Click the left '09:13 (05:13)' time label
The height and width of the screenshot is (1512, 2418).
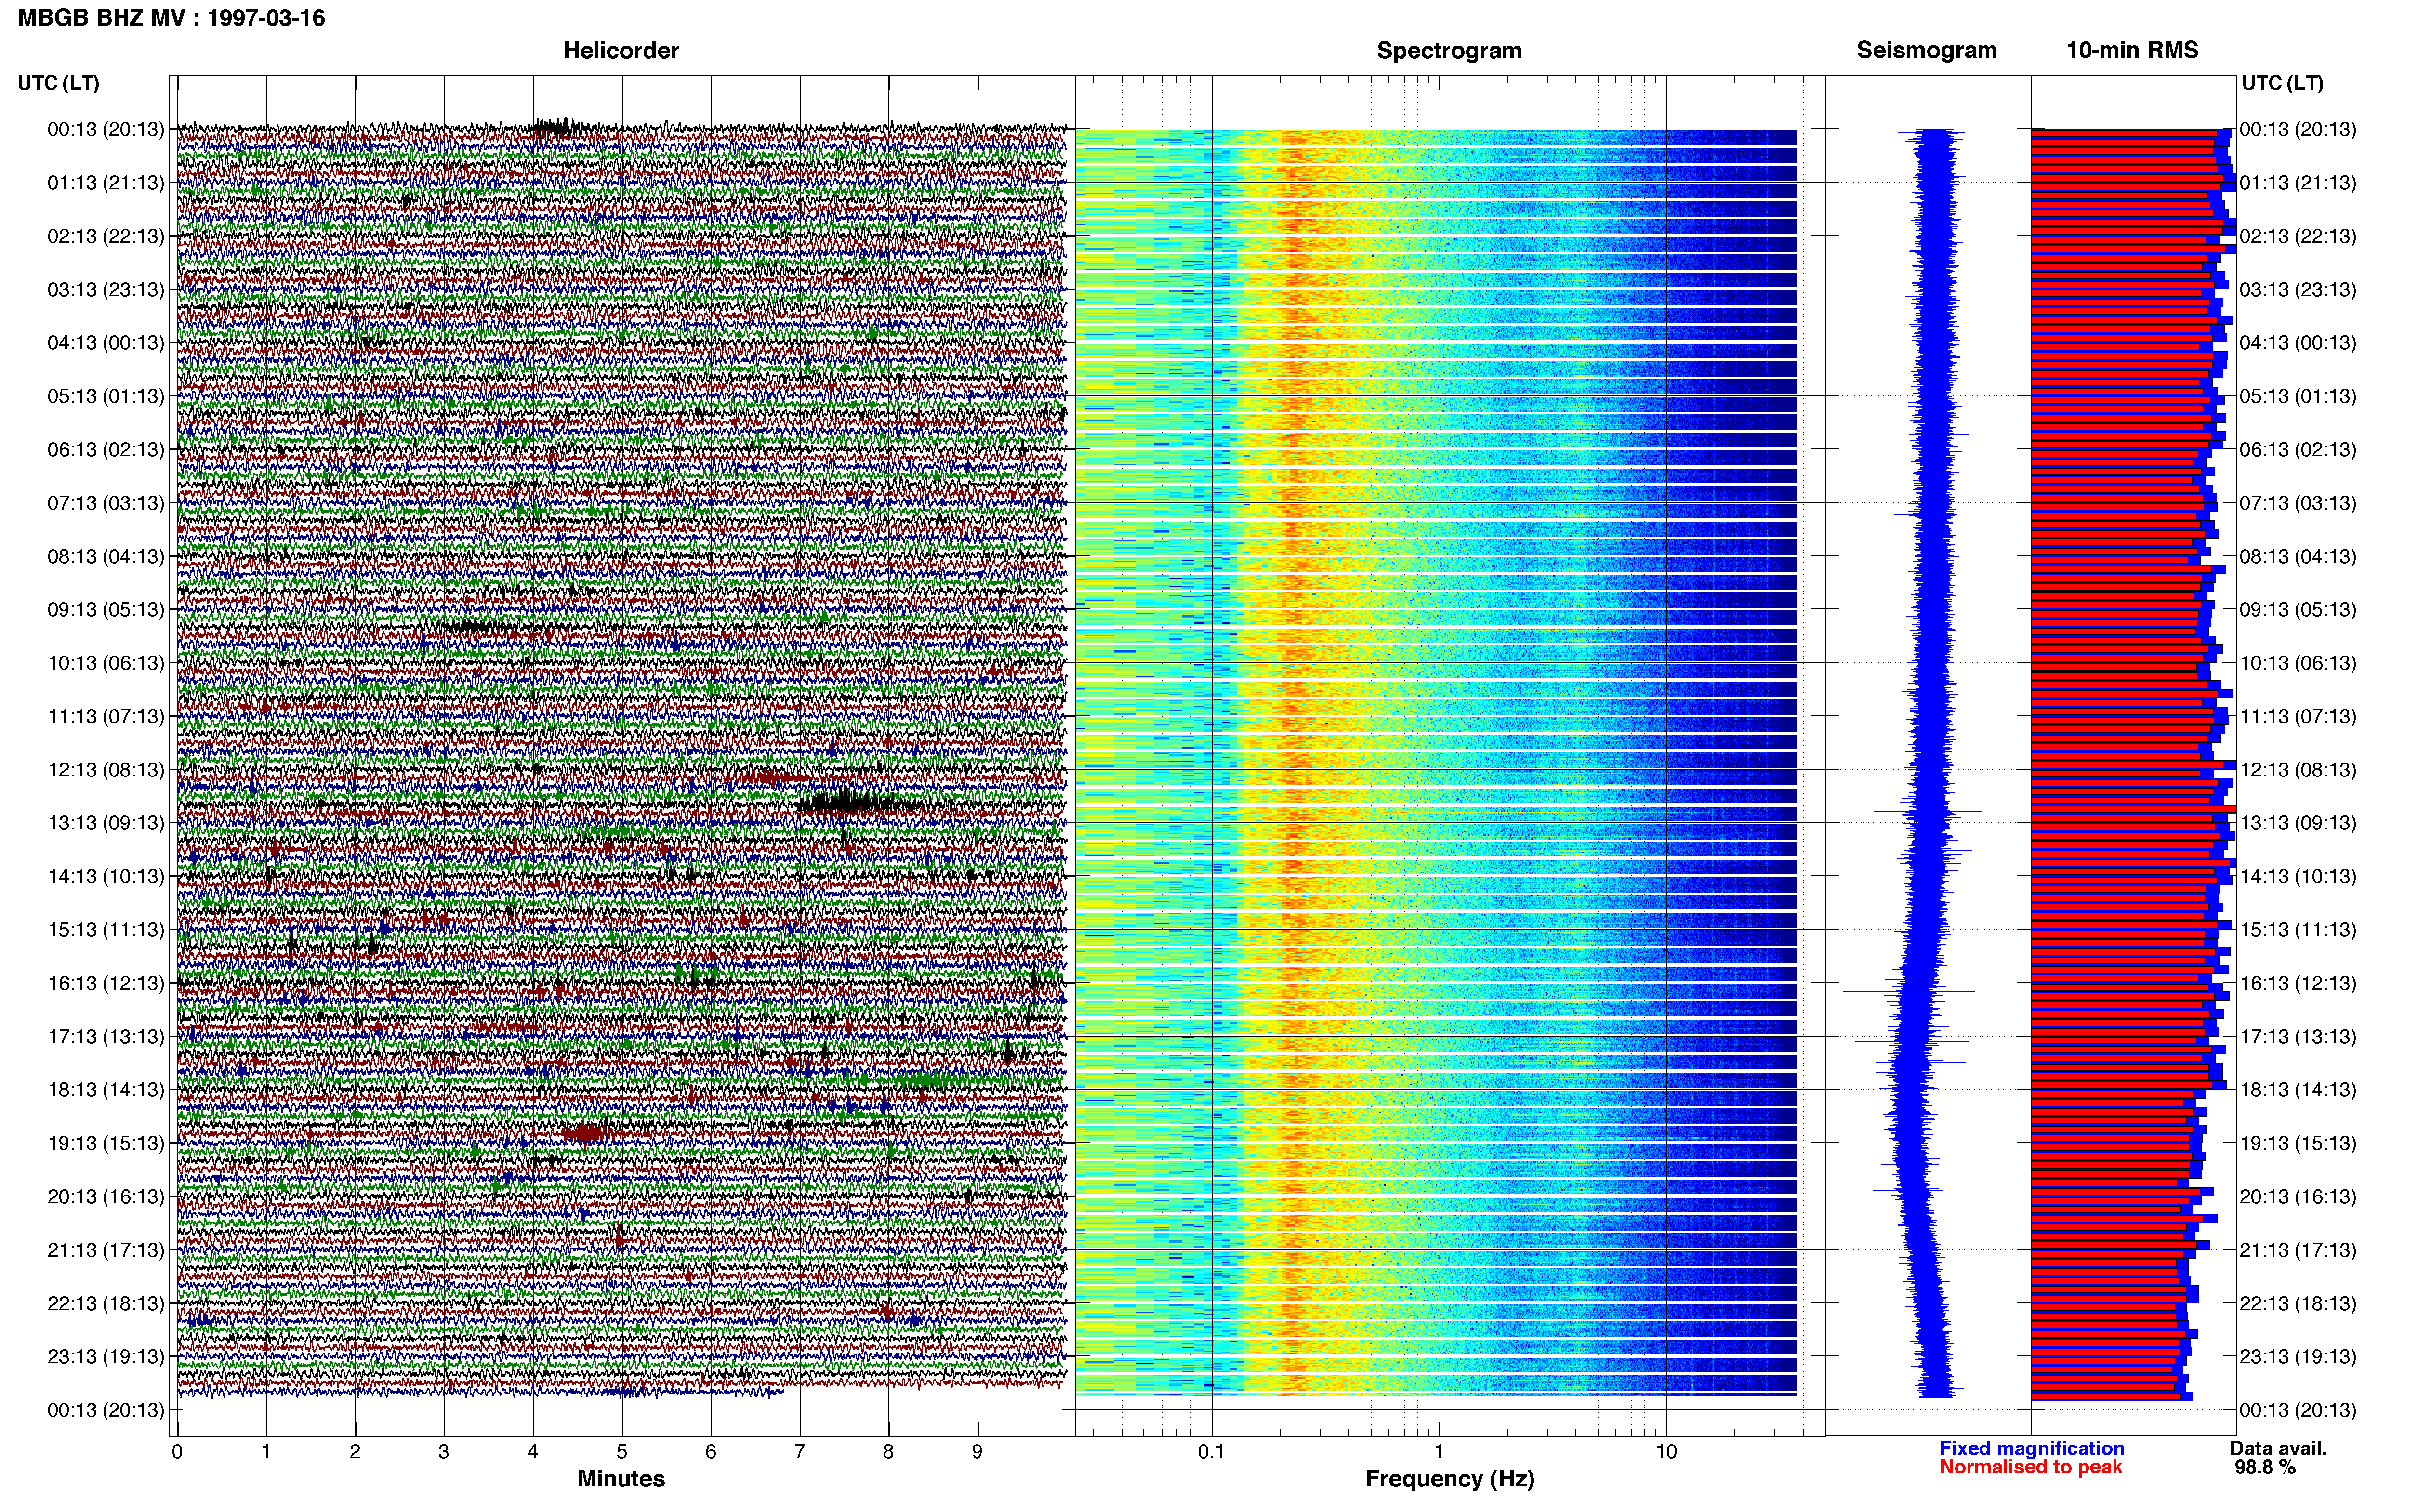click(x=105, y=610)
